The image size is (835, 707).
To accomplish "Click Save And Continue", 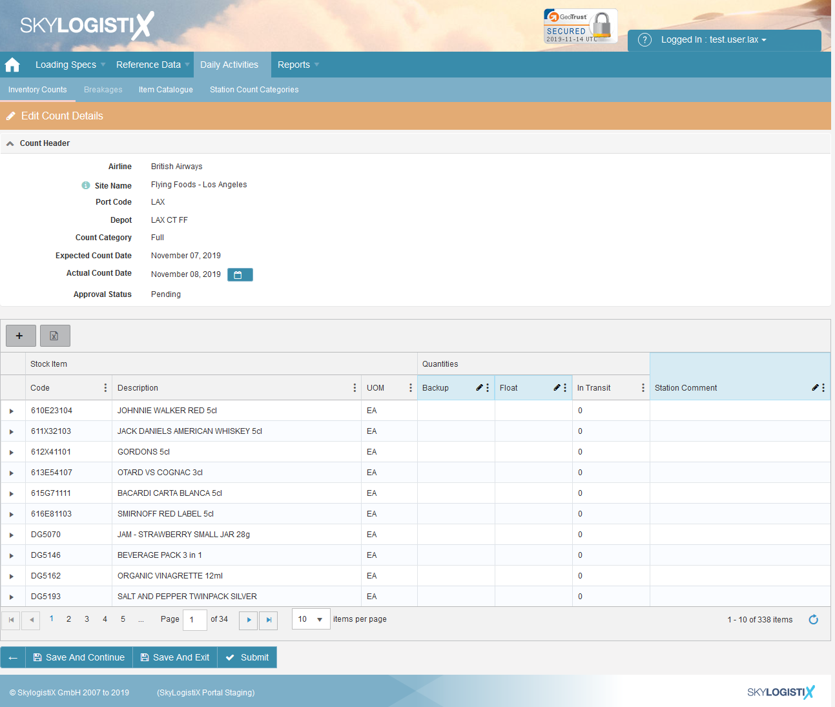I will point(79,657).
